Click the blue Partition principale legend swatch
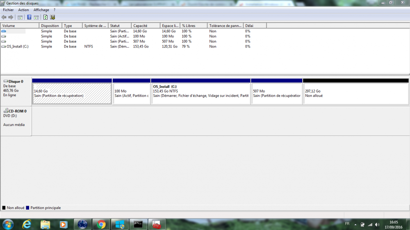This screenshot has height=230, width=410. (x=27, y=208)
